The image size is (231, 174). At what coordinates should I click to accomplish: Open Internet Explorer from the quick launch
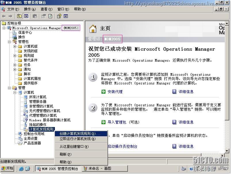coord(21,169)
